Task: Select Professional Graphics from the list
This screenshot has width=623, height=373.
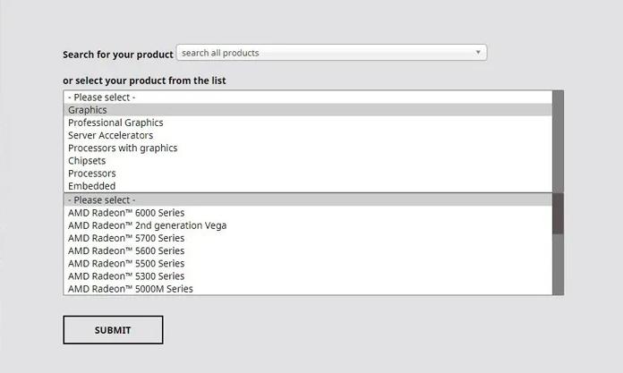Action: tap(115, 123)
